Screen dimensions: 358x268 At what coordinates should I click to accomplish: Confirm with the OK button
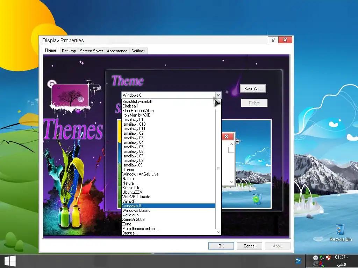point(221,246)
